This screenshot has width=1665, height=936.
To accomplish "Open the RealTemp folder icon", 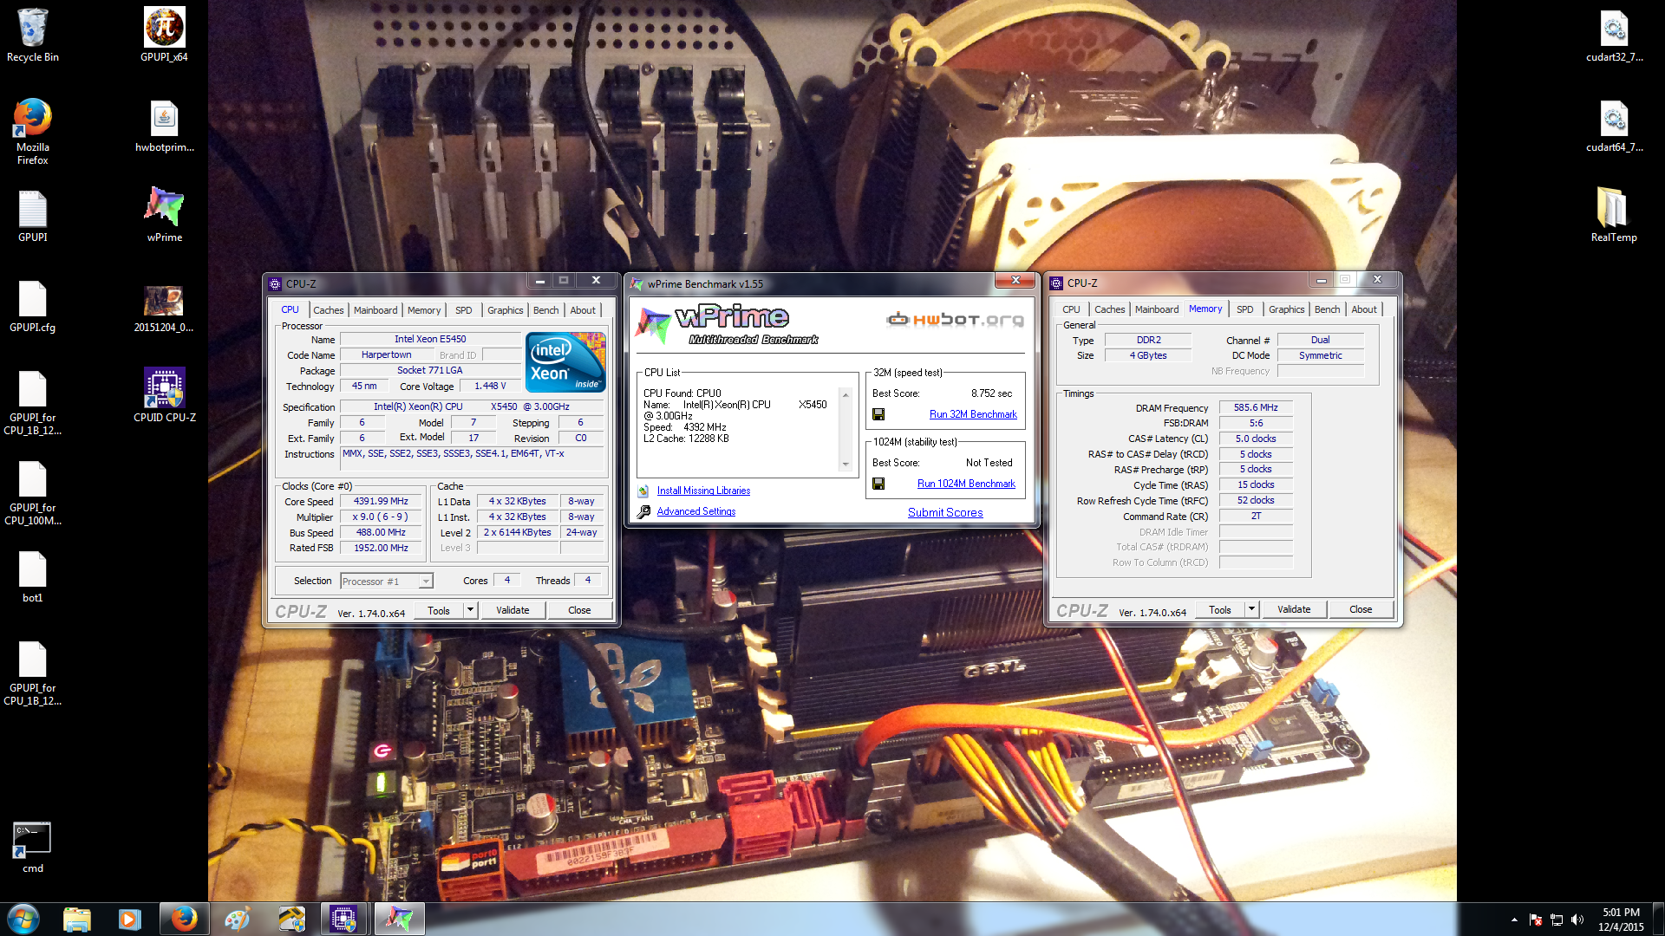I will point(1614,215).
